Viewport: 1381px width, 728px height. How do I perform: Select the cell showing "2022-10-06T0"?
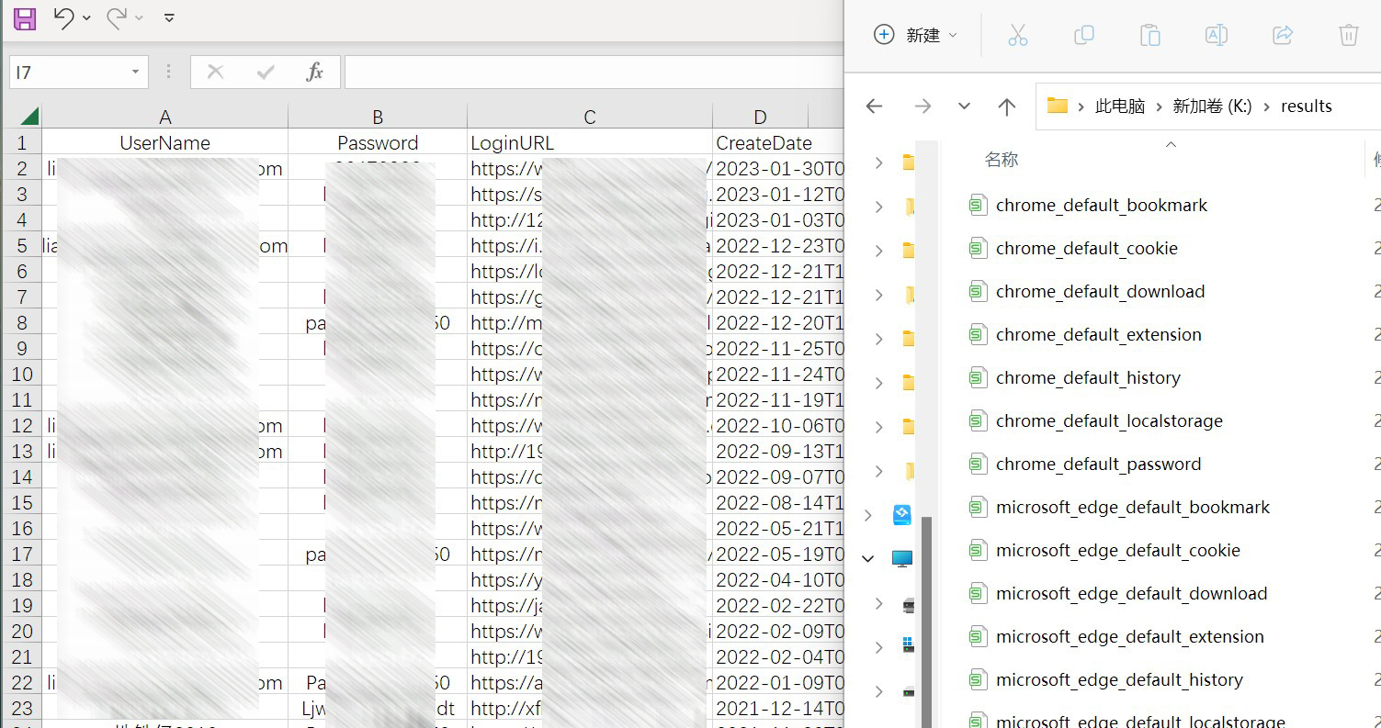(779, 425)
